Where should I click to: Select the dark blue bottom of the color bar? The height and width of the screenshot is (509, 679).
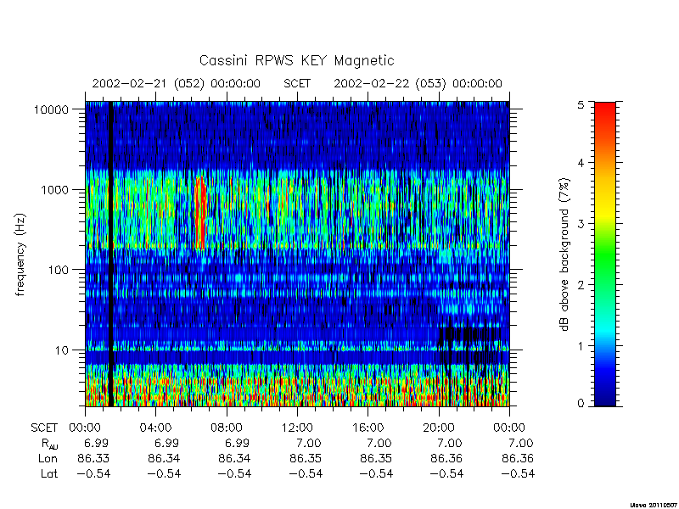605,396
